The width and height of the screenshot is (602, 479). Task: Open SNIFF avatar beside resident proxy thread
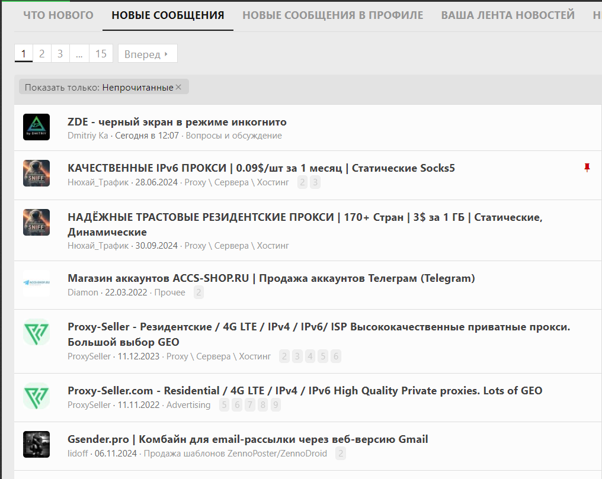click(36, 222)
